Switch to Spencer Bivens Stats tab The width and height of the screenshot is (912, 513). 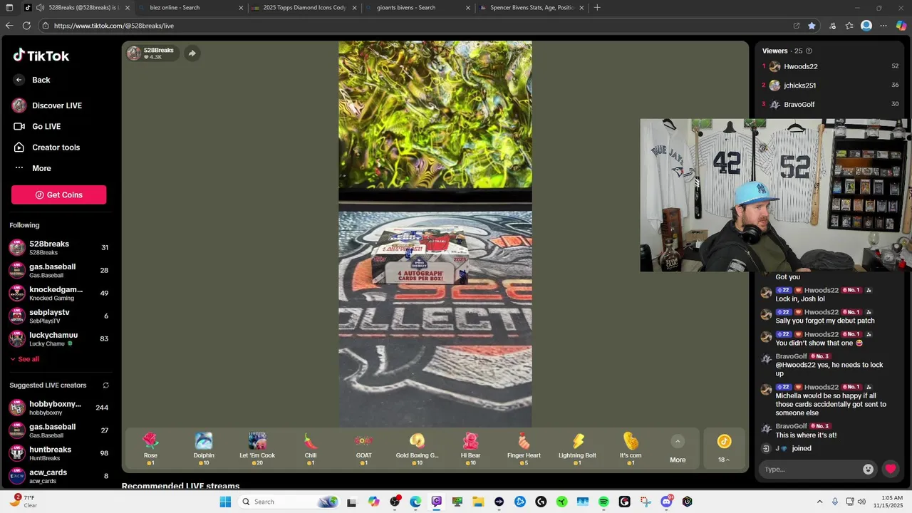click(532, 8)
